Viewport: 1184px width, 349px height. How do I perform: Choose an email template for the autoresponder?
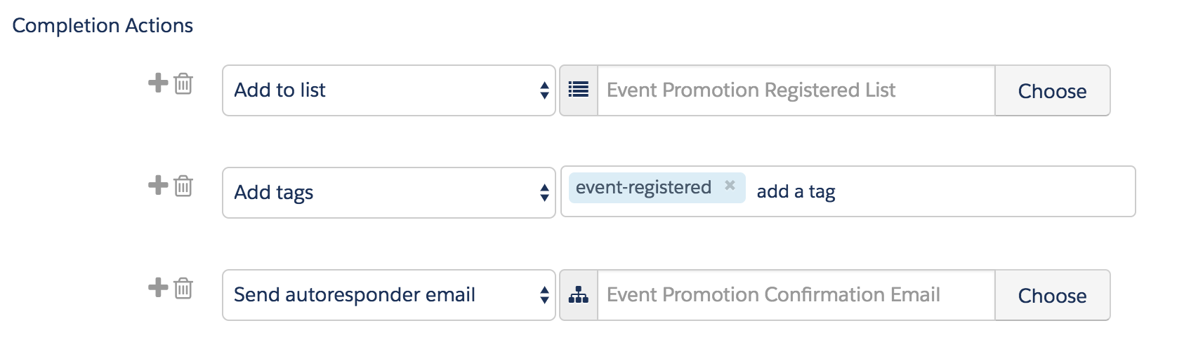pos(1052,295)
